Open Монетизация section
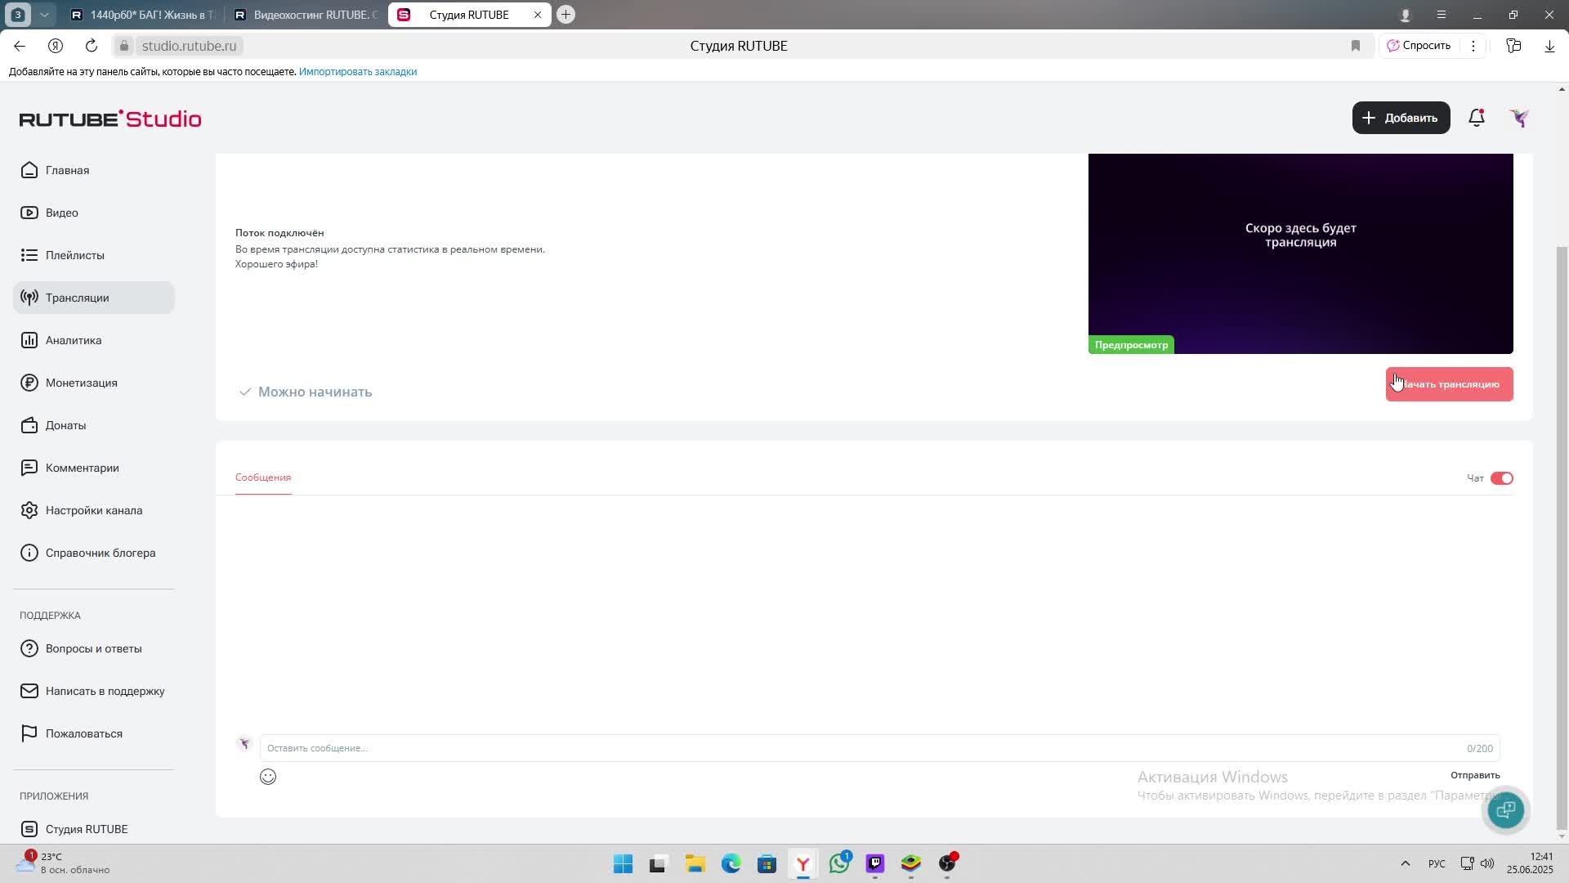Image resolution: width=1569 pixels, height=883 pixels. tap(94, 383)
